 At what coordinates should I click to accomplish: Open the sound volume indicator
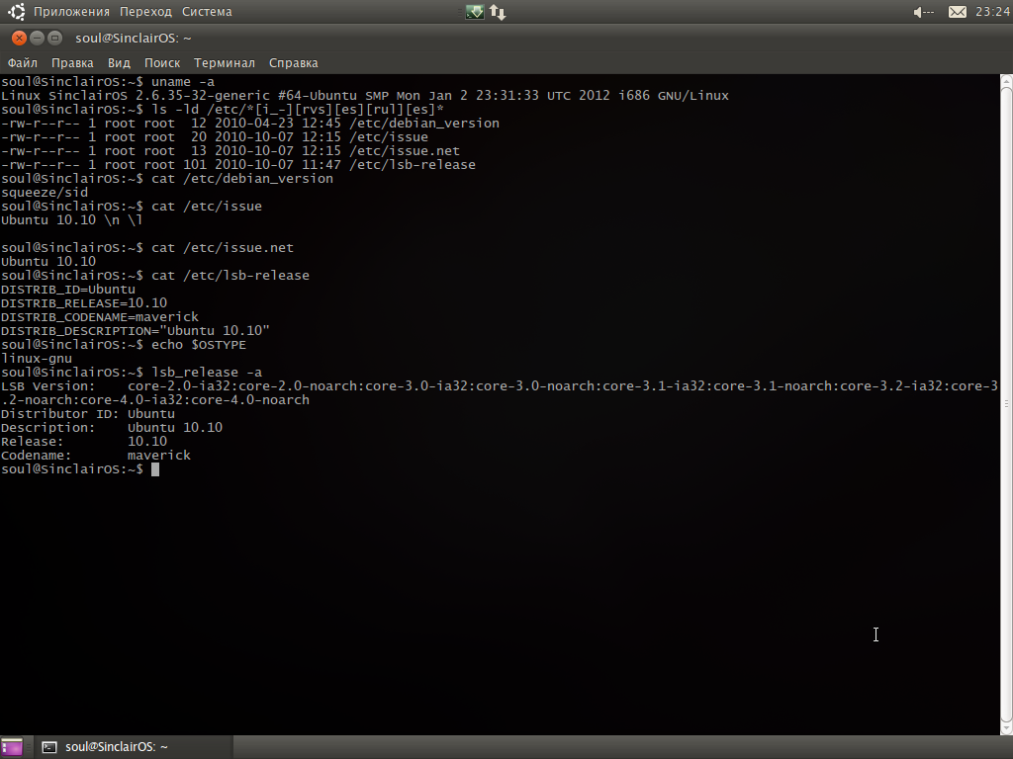924,12
